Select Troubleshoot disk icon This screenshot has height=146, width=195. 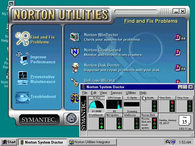point(22,98)
